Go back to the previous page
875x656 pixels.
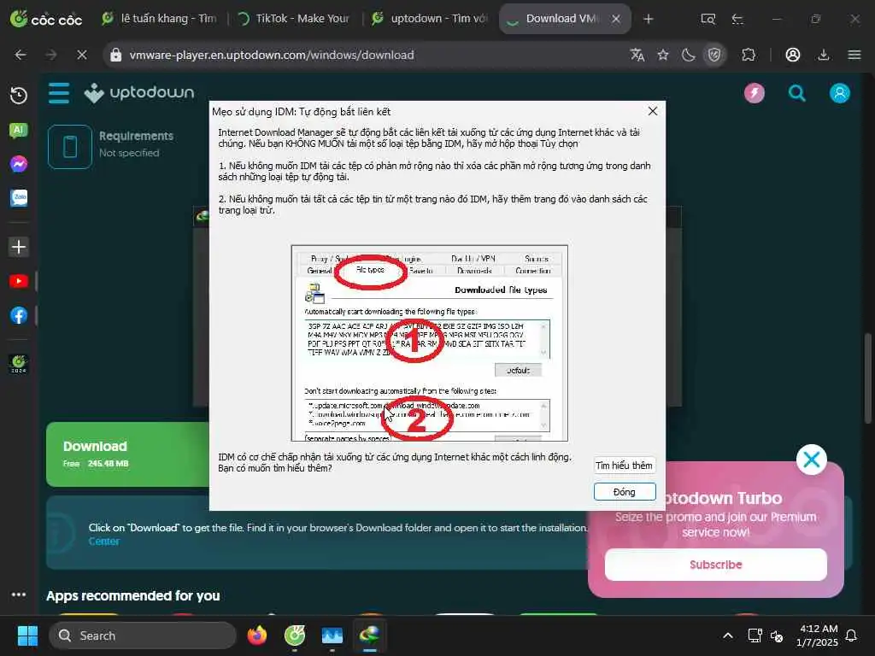pyautogui.click(x=21, y=55)
